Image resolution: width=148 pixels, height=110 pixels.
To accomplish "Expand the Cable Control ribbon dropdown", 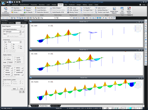I will click(x=106, y=8).
